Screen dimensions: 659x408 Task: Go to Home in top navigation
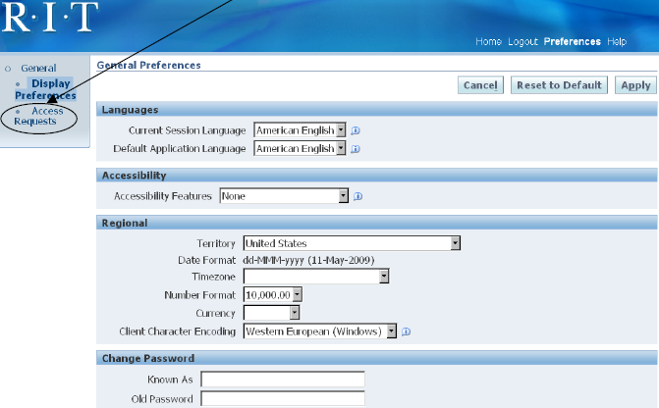point(488,42)
